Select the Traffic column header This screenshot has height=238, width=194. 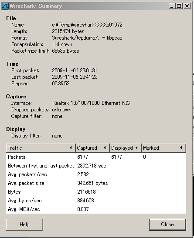pos(41,148)
